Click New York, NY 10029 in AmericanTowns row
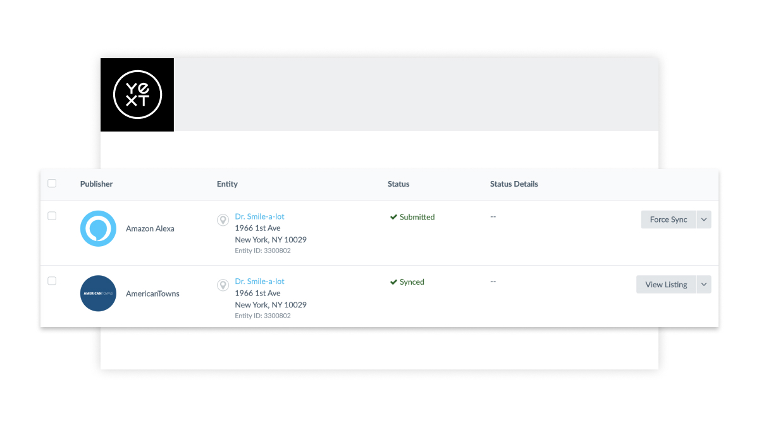 pyautogui.click(x=271, y=305)
